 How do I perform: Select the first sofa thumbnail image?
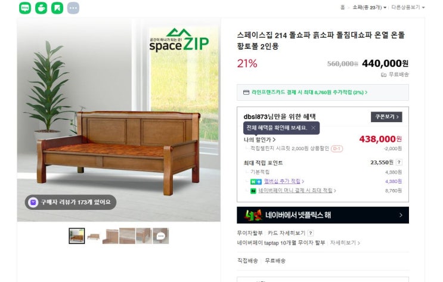76,236
